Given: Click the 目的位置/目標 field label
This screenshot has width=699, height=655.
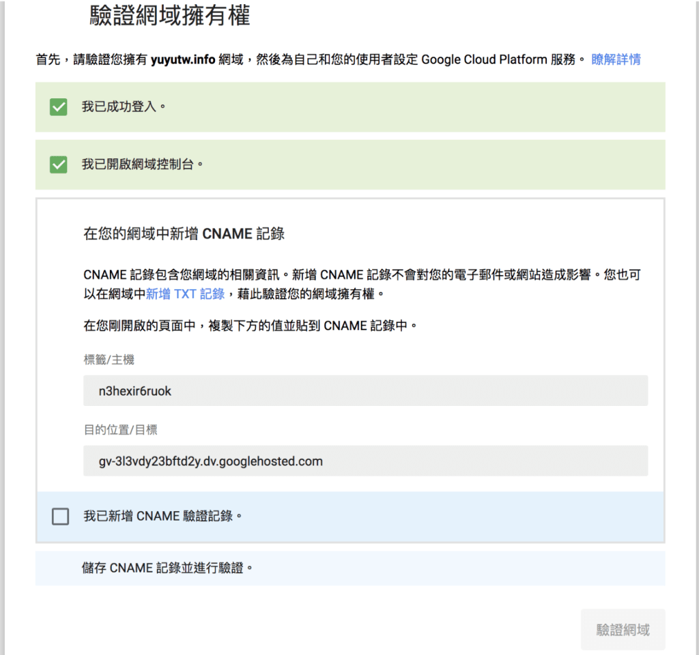Looking at the screenshot, I should point(106,431).
